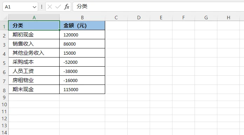Click cell with value -16000

82,80
